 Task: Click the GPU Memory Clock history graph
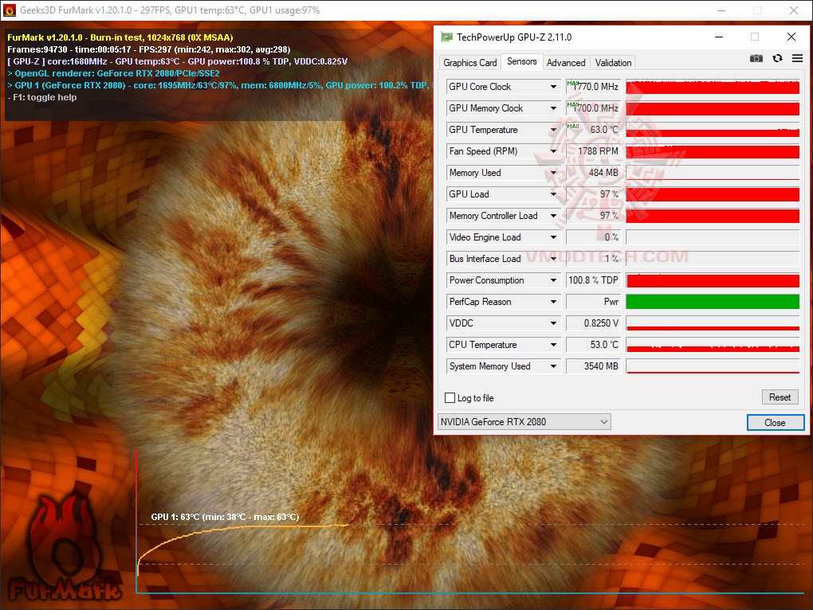click(x=713, y=108)
